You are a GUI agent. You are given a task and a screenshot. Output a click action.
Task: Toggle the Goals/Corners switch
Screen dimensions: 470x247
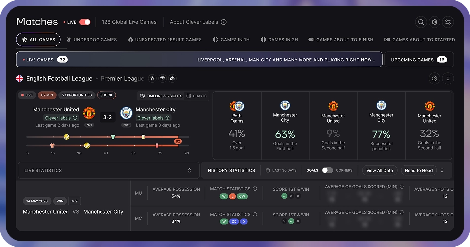(327, 170)
